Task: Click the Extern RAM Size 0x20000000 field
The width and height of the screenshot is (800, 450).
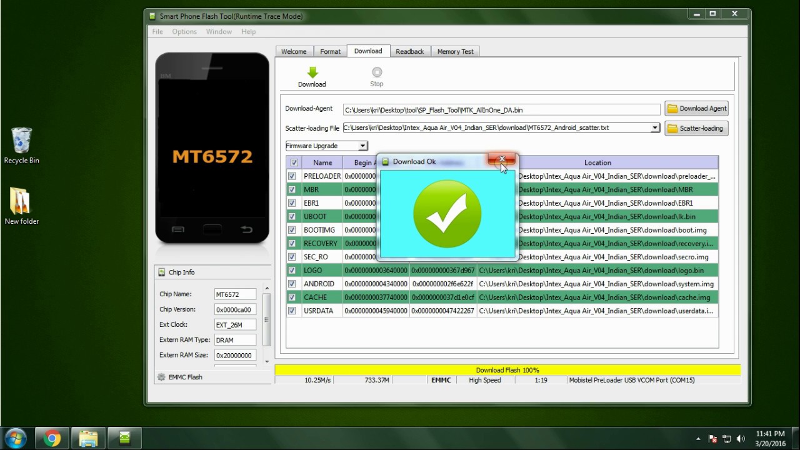Action: 235,355
